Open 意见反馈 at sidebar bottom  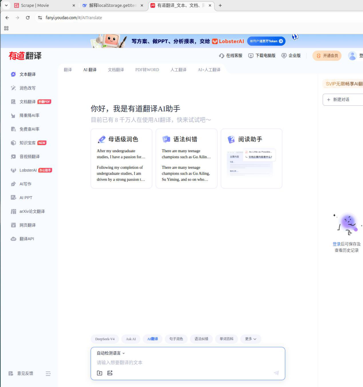tap(21, 373)
